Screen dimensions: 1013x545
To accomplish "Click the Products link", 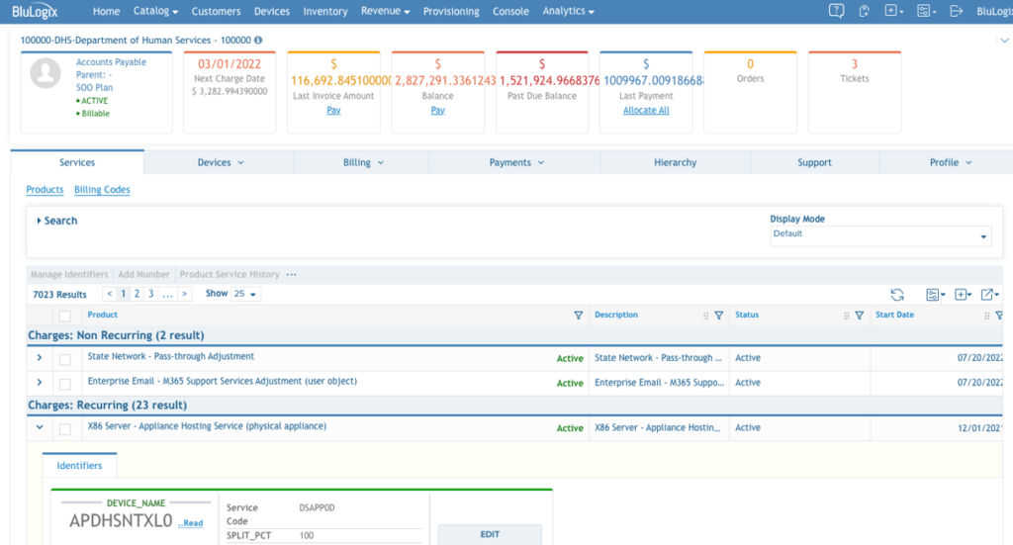I will tap(45, 189).
